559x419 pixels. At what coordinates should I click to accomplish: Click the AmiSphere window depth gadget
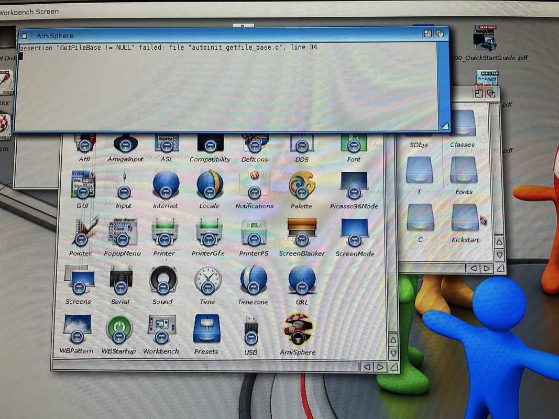coord(440,34)
